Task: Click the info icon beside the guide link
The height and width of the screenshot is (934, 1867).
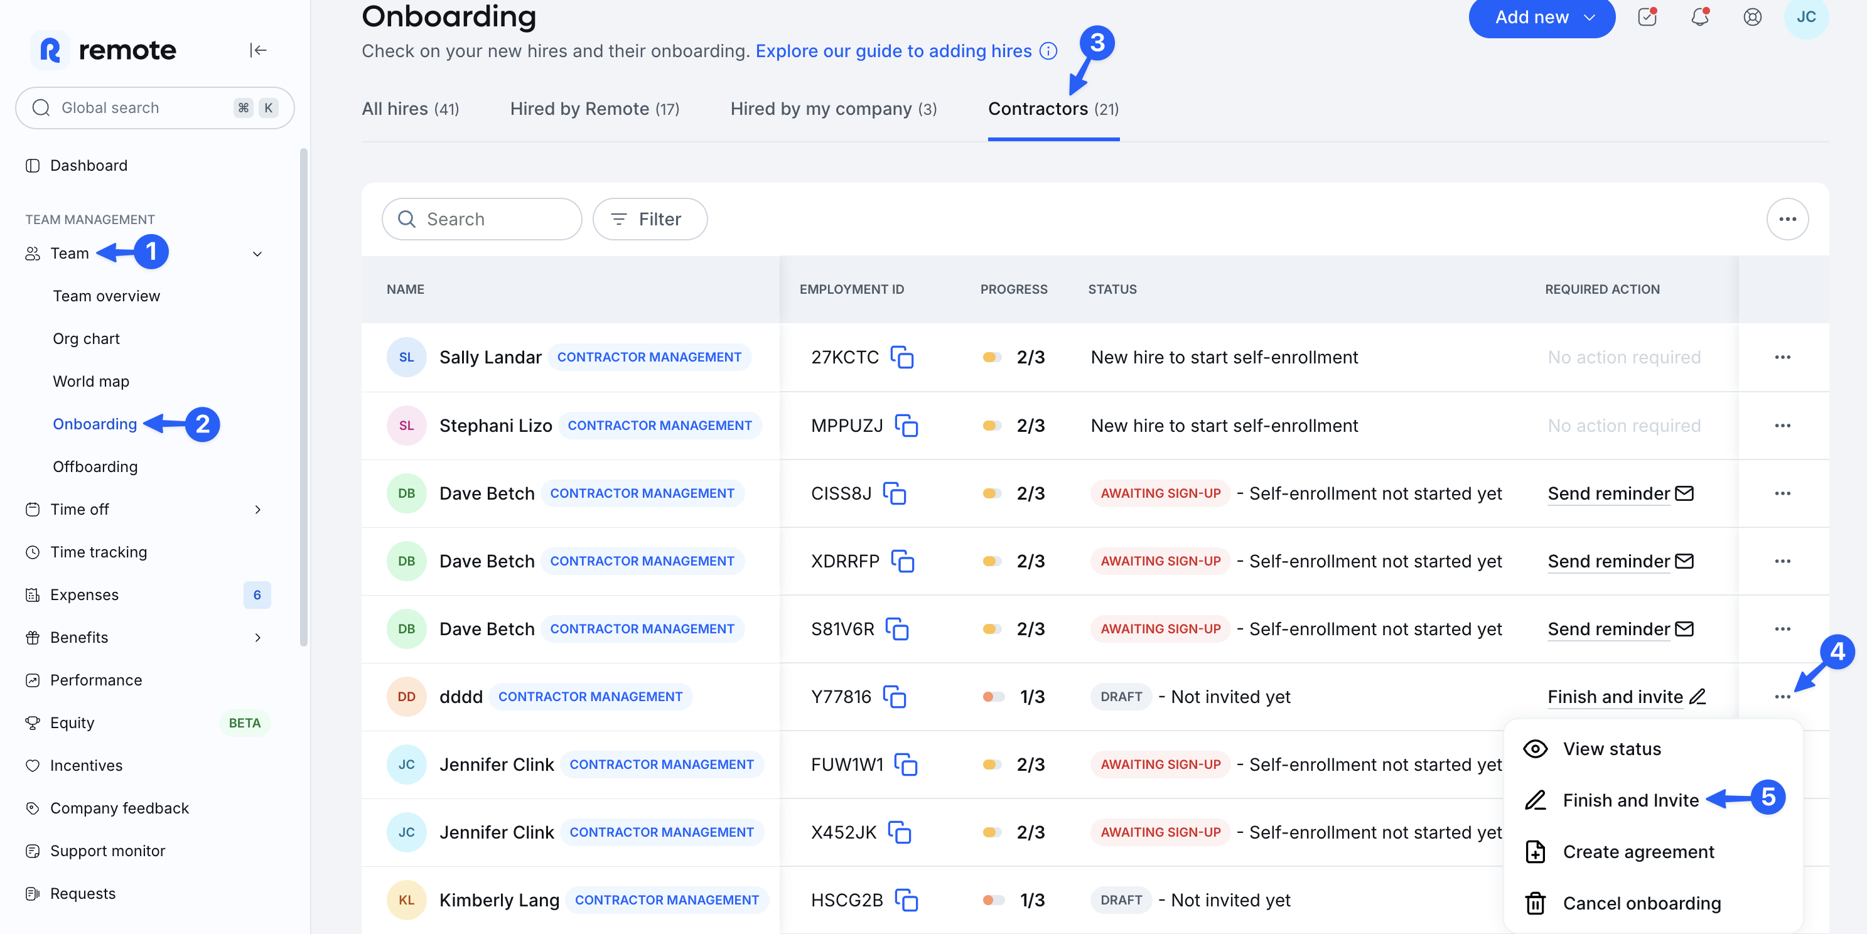Action: pyautogui.click(x=1048, y=51)
